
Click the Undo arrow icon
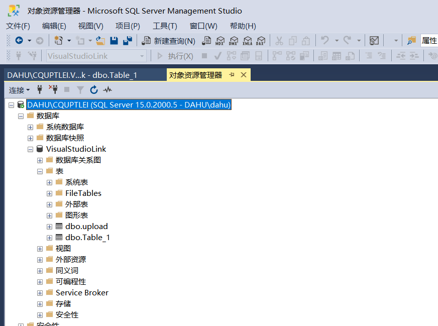tap(325, 40)
